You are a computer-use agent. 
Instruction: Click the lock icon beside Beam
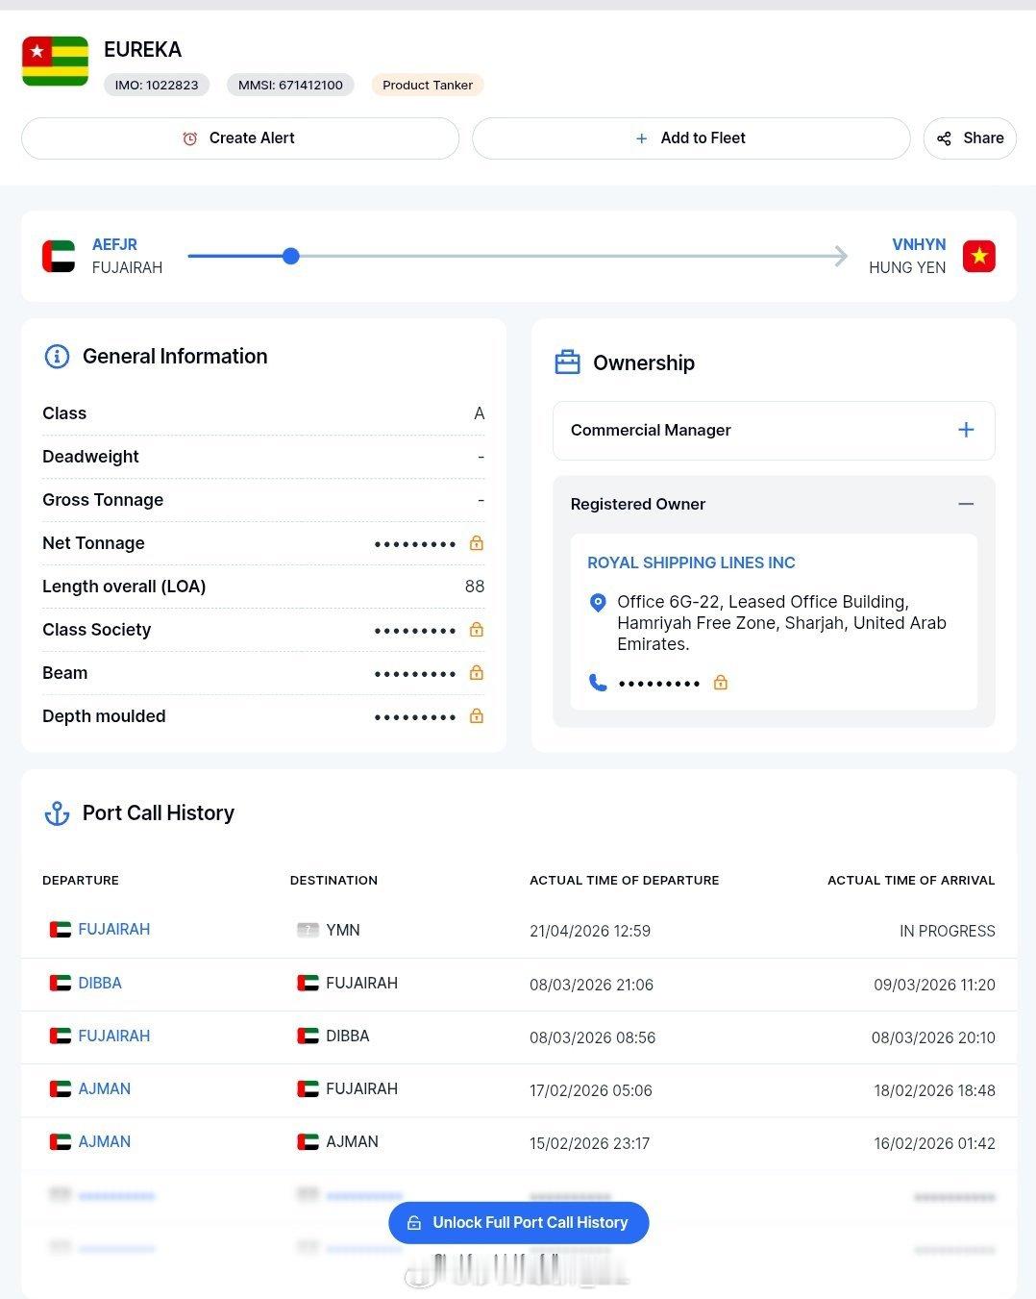click(476, 673)
